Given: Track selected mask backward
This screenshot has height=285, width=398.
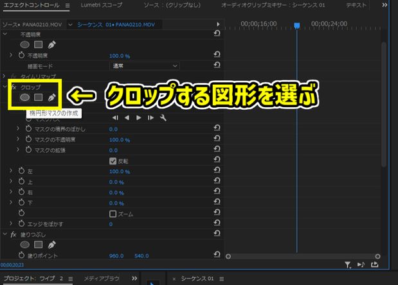Looking at the screenshot, I should tap(127, 118).
